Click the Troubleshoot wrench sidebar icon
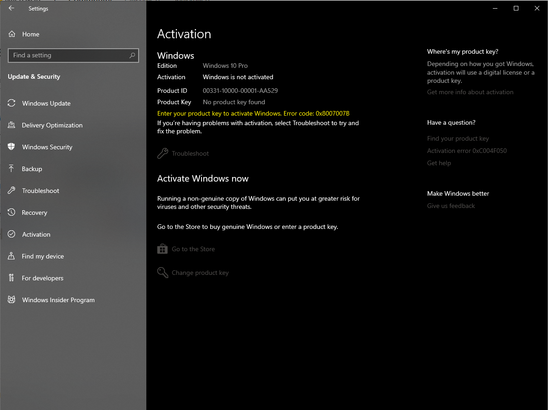This screenshot has width=548, height=410. pos(12,191)
